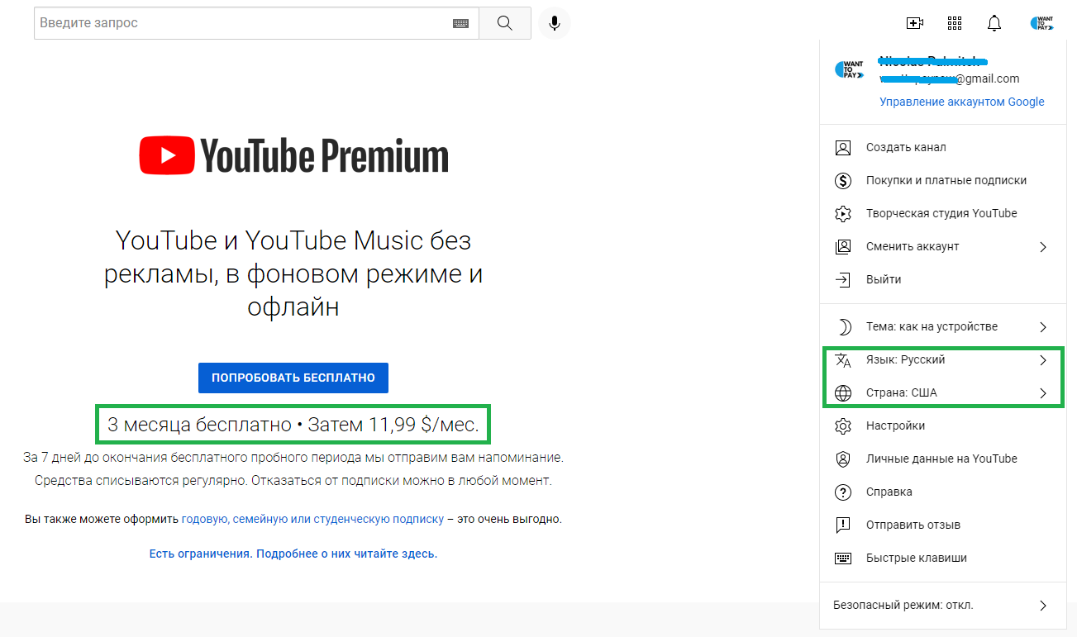1077x637 pixels.
Task: Open Личные данные на YouTube
Action: pos(942,459)
